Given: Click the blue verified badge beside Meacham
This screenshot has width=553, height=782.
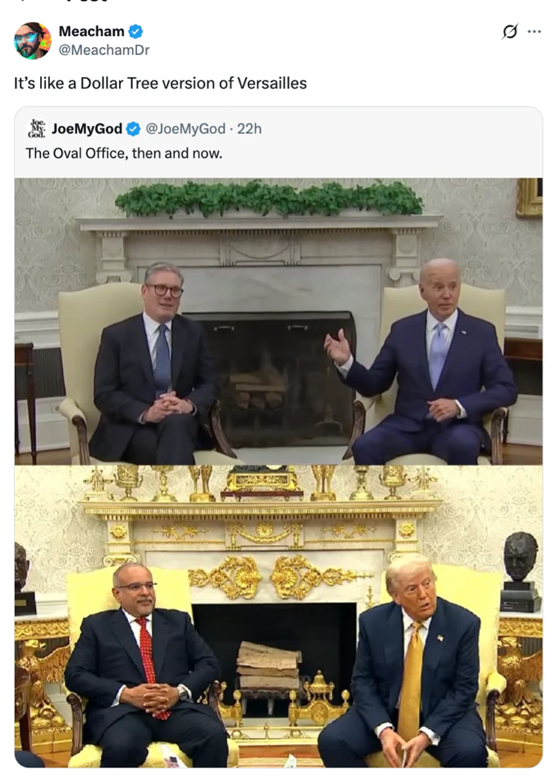Looking at the screenshot, I should click(x=136, y=31).
